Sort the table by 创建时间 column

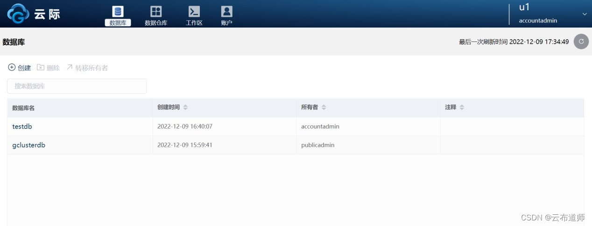pyautogui.click(x=185, y=108)
